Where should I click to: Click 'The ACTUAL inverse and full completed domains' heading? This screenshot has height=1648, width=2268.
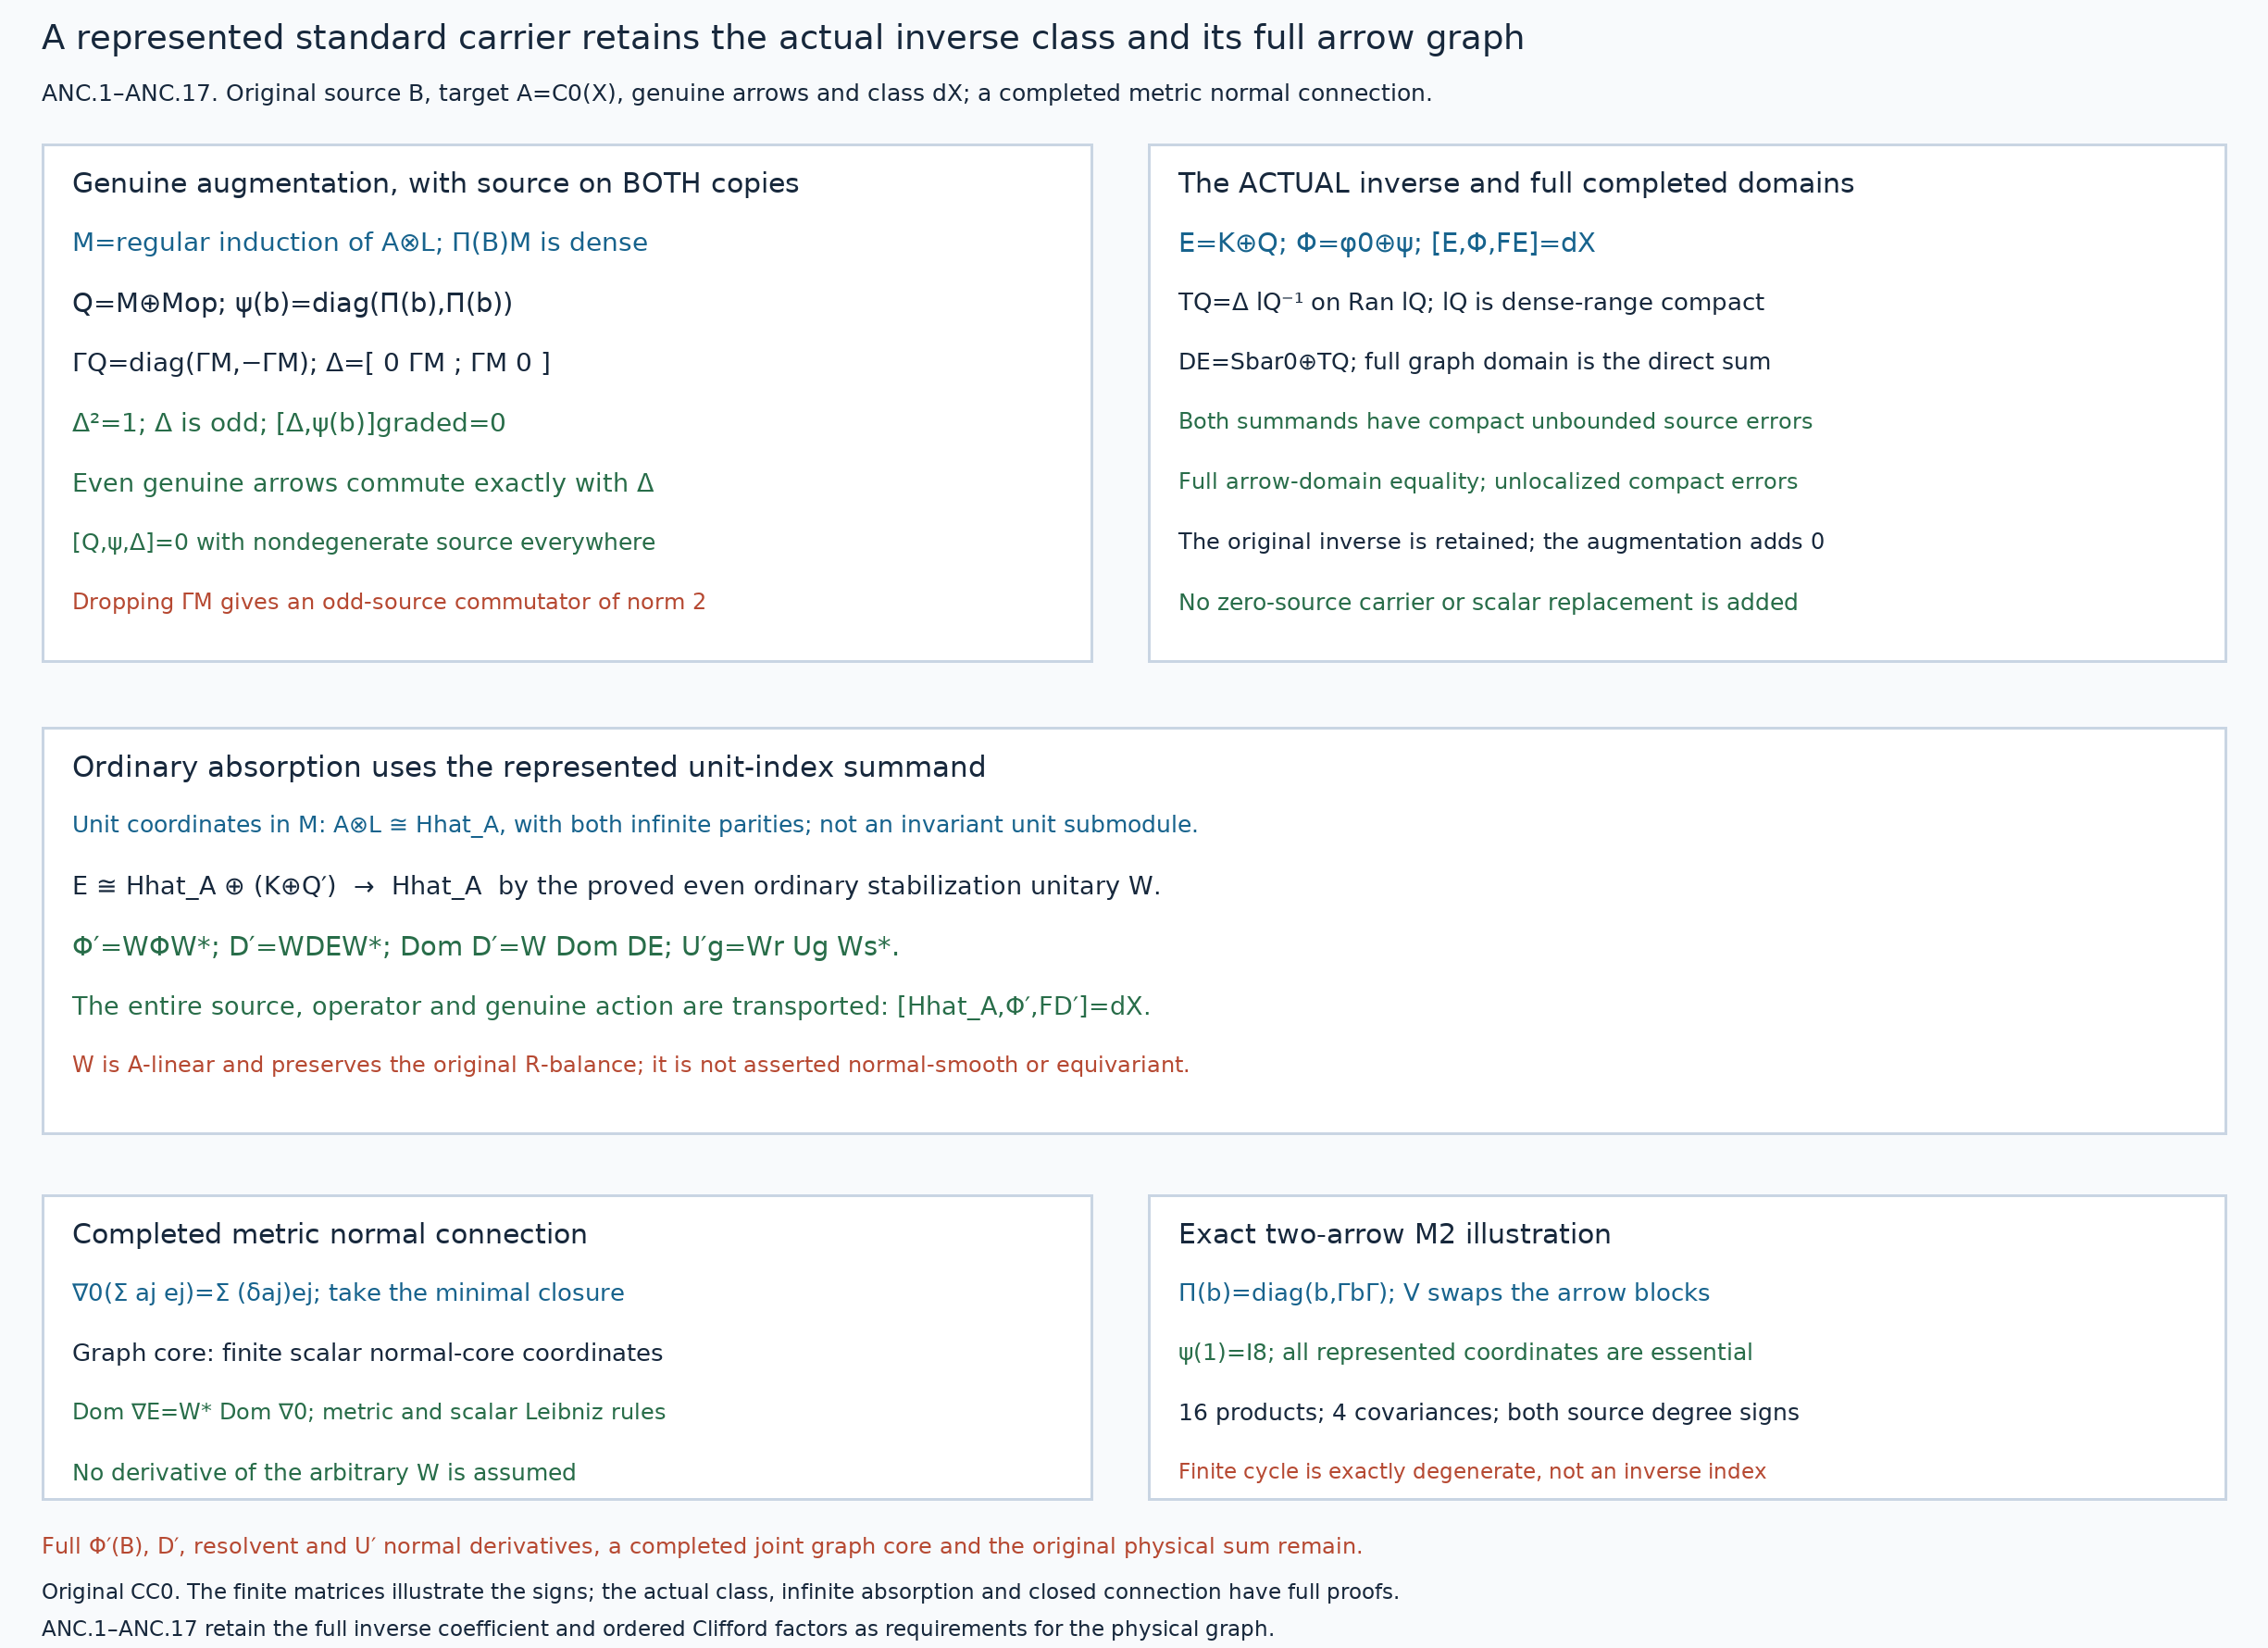[x=1515, y=183]
